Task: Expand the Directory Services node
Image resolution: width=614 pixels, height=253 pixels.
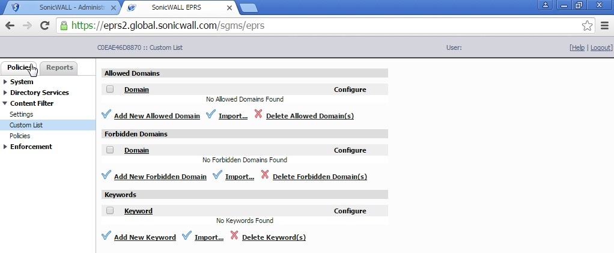Action: click(x=5, y=93)
